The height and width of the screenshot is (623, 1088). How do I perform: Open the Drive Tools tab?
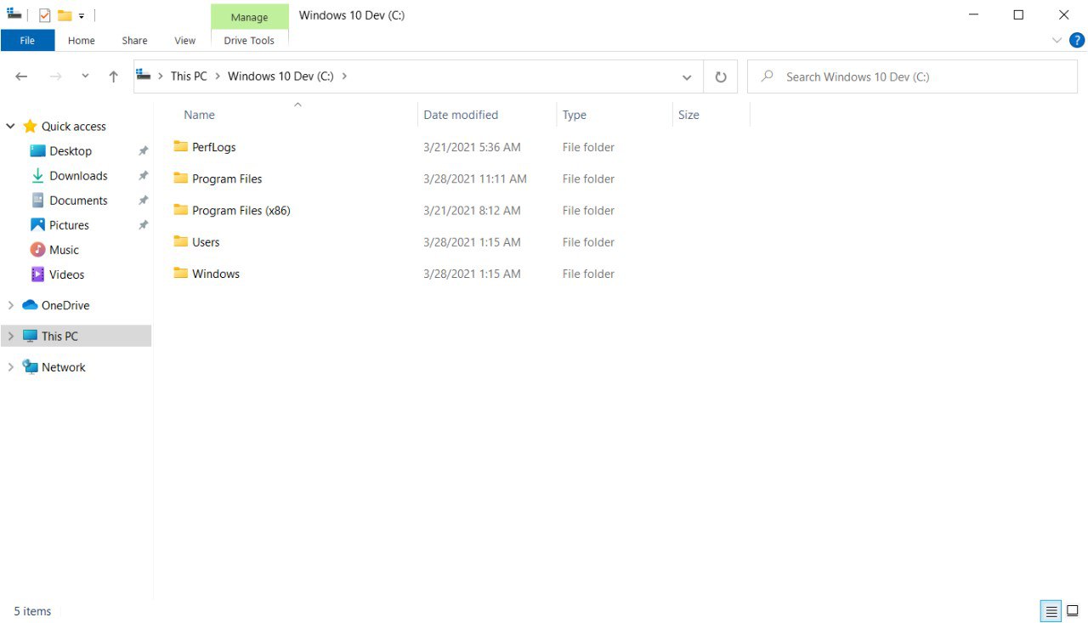click(x=249, y=40)
